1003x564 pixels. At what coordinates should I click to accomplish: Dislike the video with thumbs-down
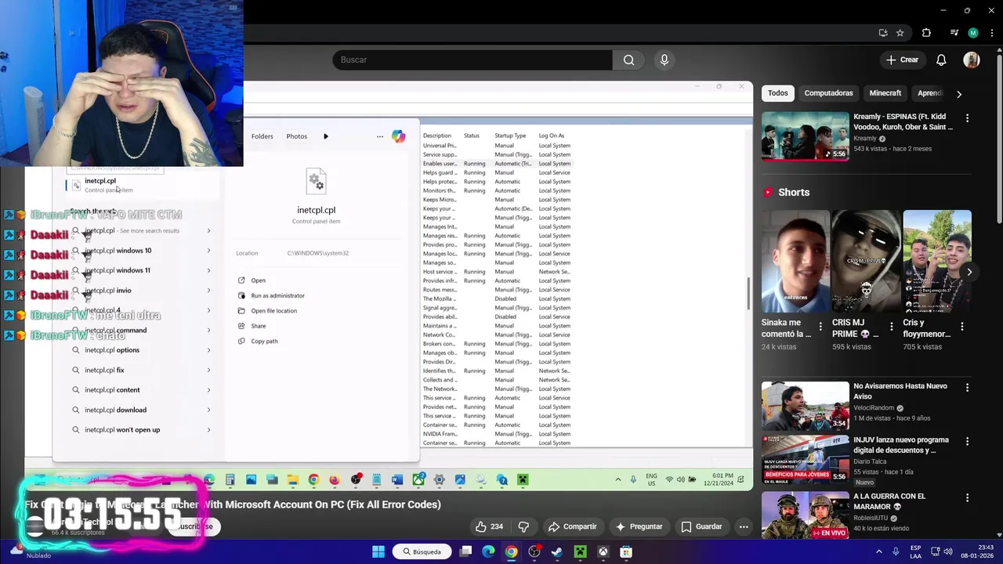pyautogui.click(x=523, y=526)
